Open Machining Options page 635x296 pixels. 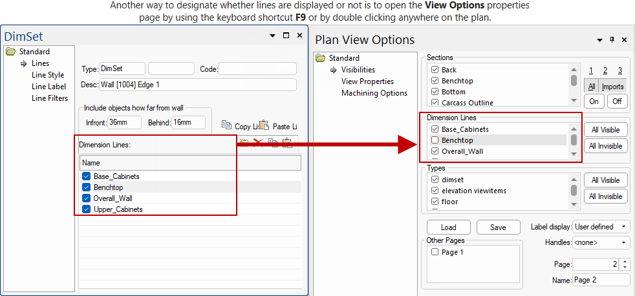coord(374,92)
